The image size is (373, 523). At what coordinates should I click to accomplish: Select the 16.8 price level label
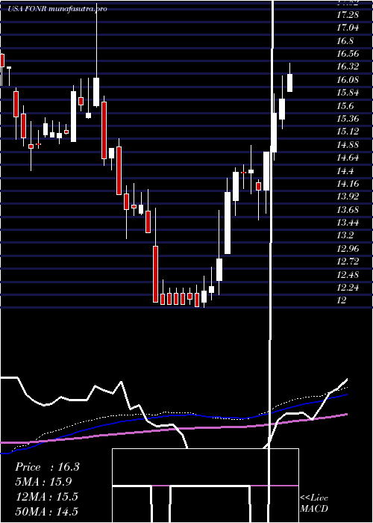coord(345,40)
